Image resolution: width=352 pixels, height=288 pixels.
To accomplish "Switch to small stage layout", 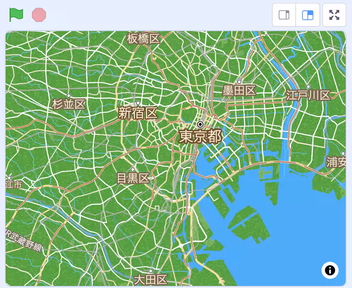I will tap(284, 15).
